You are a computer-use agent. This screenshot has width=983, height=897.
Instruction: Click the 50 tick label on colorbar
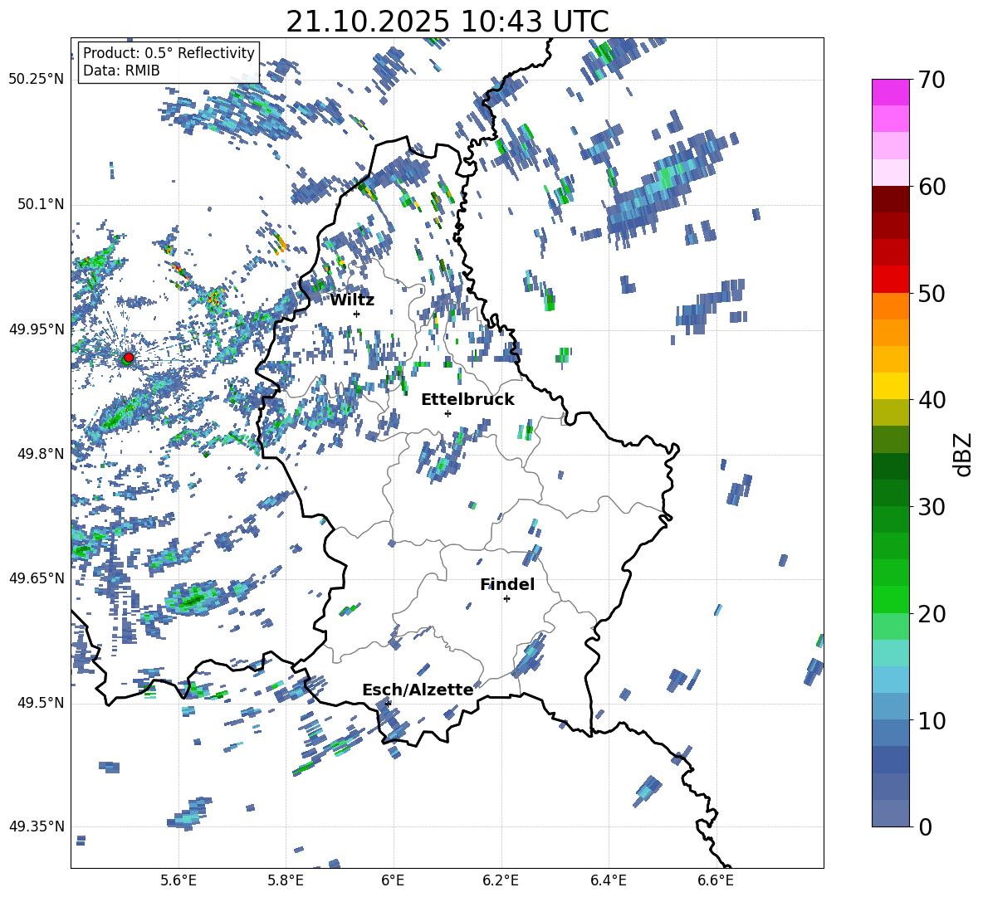pyautogui.click(x=932, y=294)
